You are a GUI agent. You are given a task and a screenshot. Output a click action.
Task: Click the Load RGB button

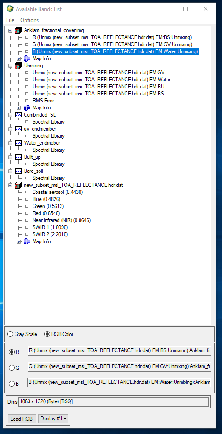tap(21, 419)
